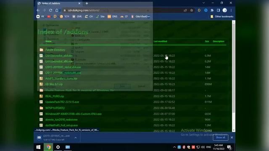Image resolution: width=269 pixels, height=151 pixels.
Task: Show all downloads
Action: tap(220, 138)
